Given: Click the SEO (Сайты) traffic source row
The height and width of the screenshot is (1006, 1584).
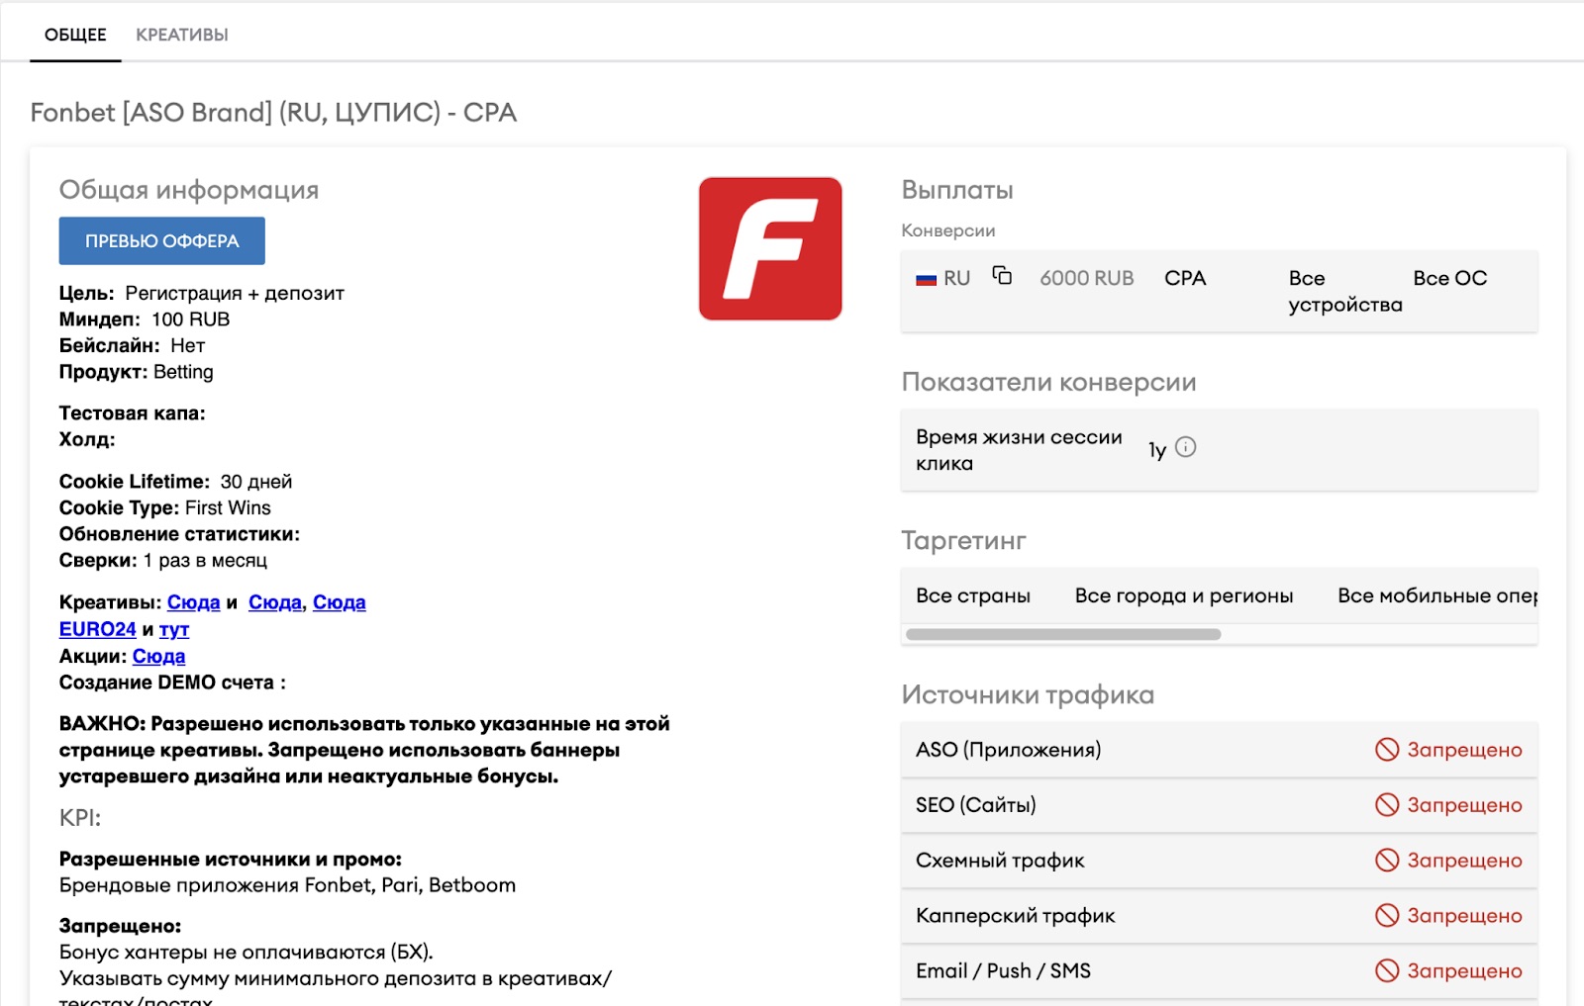Looking at the screenshot, I should pyautogui.click(x=1220, y=805).
